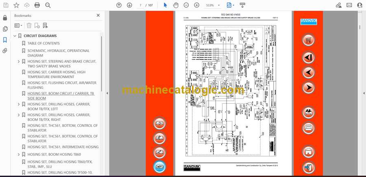Click the previous page round button
Screen dimensions: 366x177
coord(308,72)
